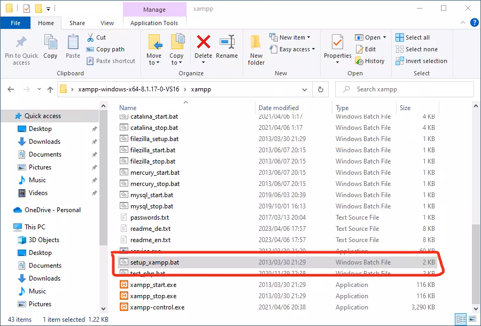
Task: Open the File menu
Action: click(x=15, y=23)
